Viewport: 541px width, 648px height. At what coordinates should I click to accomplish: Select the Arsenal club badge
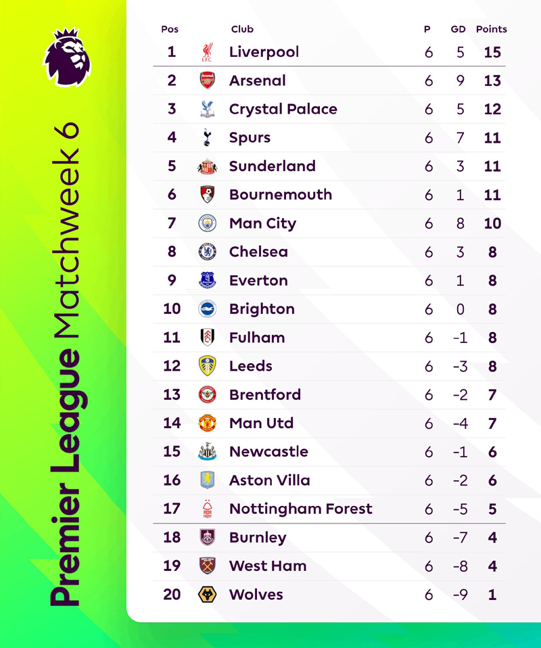coord(207,80)
